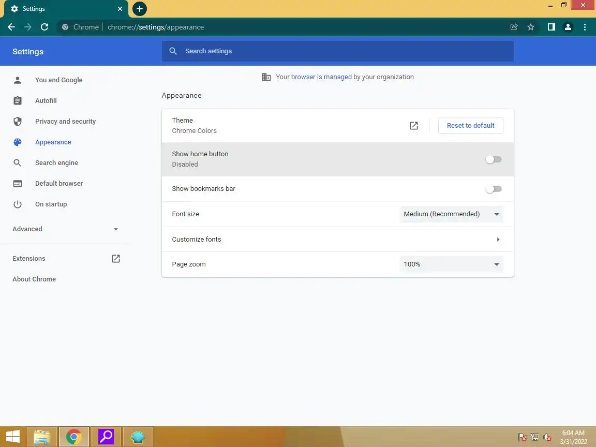Image resolution: width=596 pixels, height=447 pixels.
Task: Select You and Google in sidebar
Action: [59, 80]
